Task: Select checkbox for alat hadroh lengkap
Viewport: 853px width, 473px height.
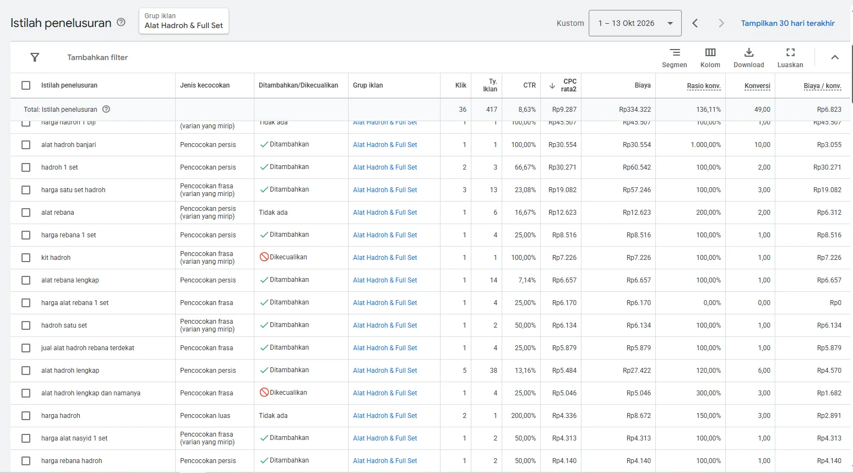Action: point(26,371)
